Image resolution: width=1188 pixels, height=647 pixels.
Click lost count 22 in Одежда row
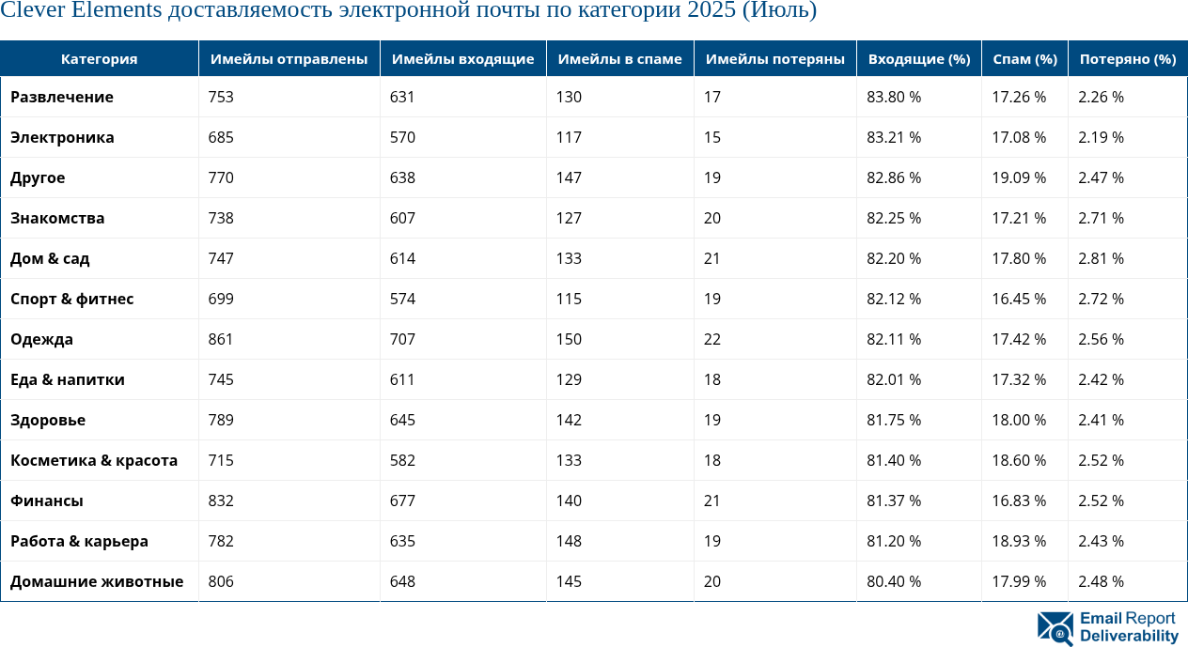click(x=712, y=339)
